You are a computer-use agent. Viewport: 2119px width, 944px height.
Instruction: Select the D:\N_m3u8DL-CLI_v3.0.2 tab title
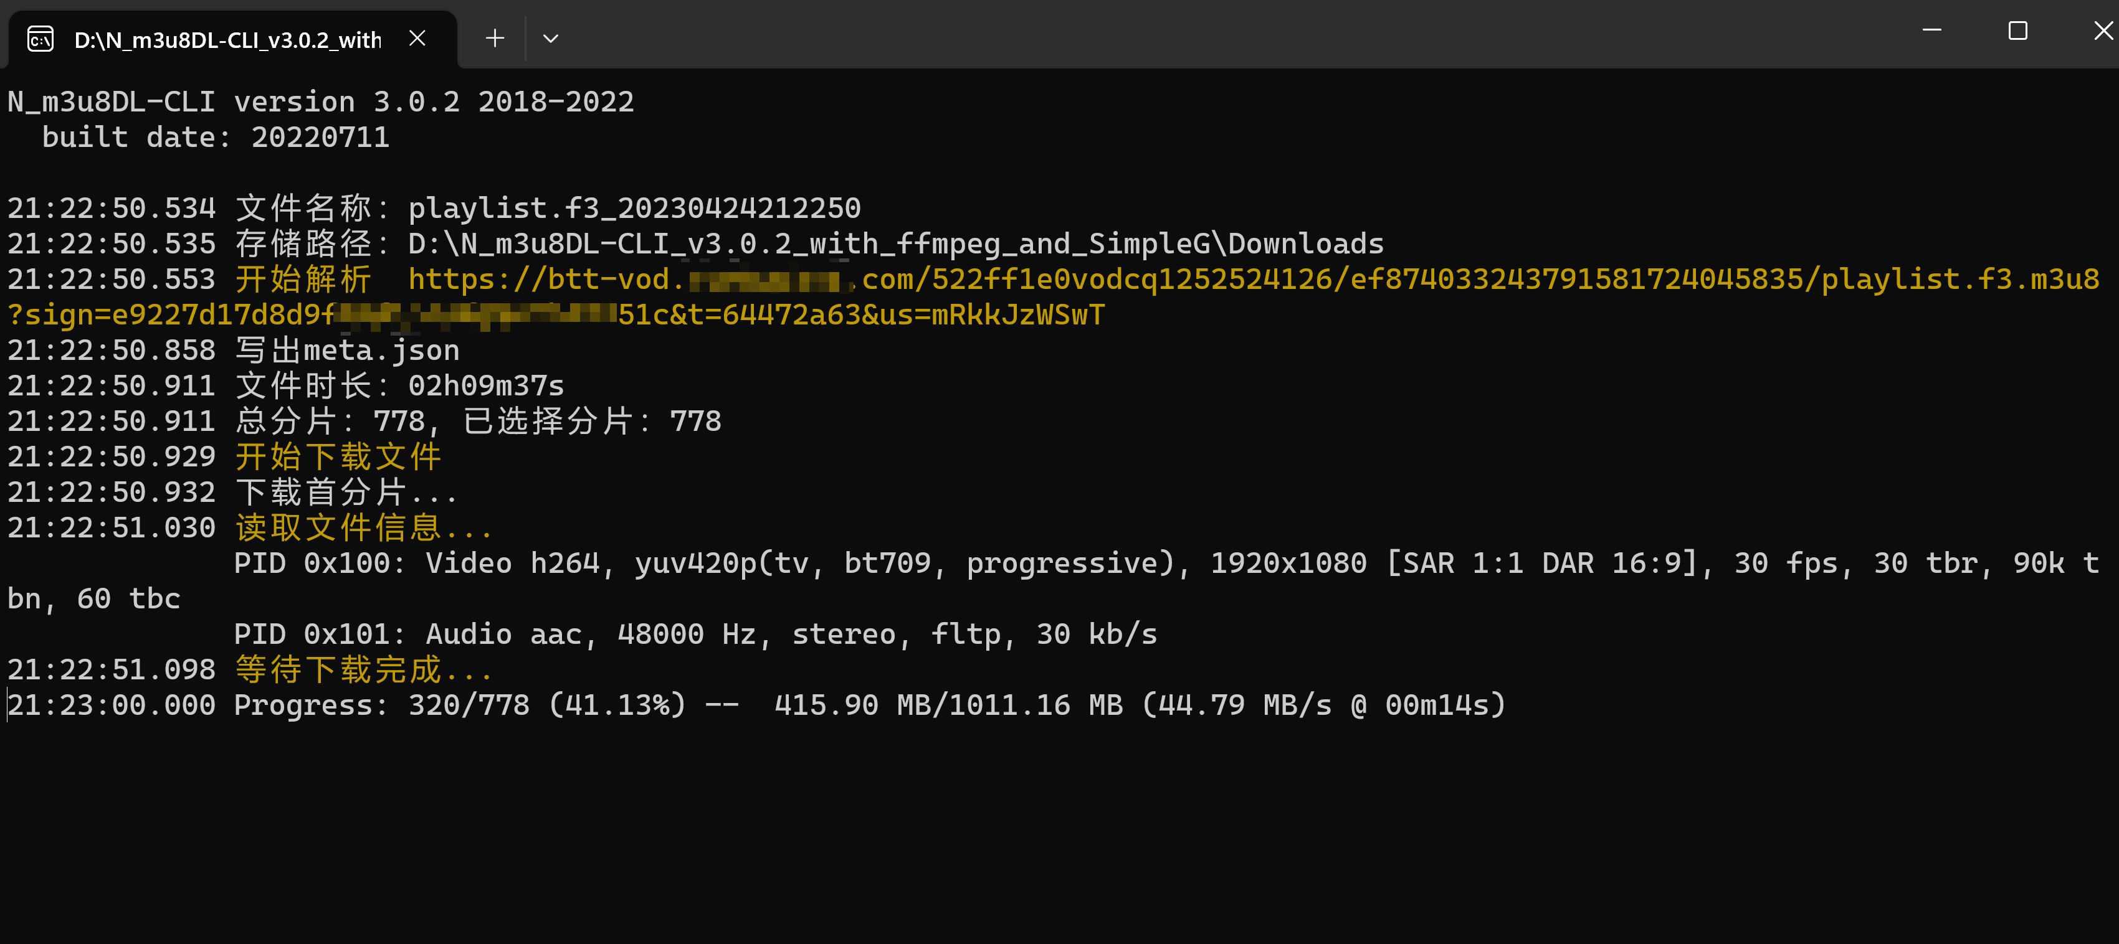click(x=227, y=39)
